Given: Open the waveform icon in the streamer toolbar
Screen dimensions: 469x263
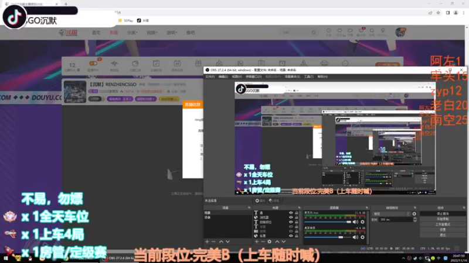Looking at the screenshot, I should [x=114, y=63].
